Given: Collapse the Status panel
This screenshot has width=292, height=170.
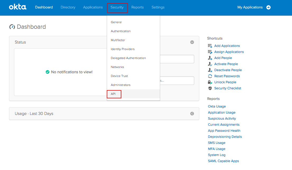Looking at the screenshot, I should 192,42.
